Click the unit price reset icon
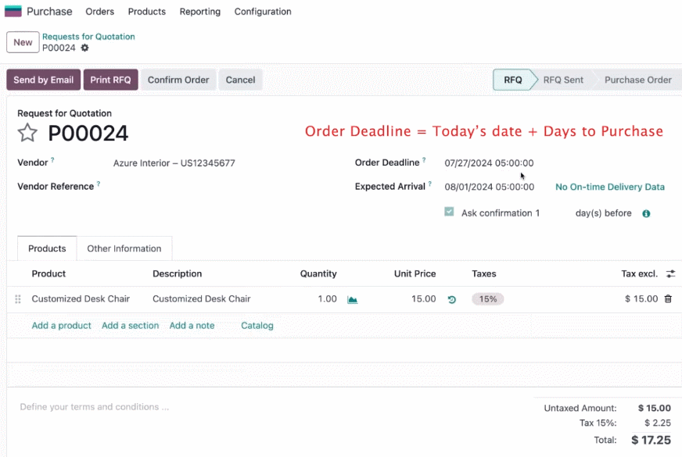Viewport: 682px width, 457px height. [x=452, y=299]
